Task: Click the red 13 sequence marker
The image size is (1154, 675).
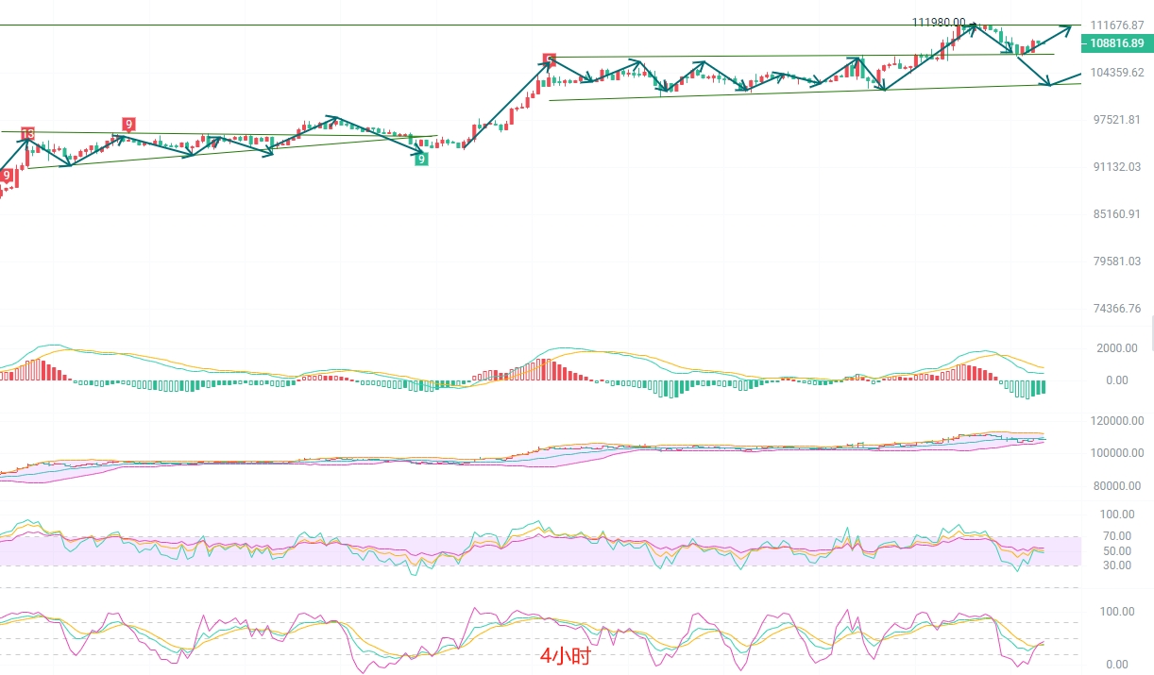Action: click(27, 134)
